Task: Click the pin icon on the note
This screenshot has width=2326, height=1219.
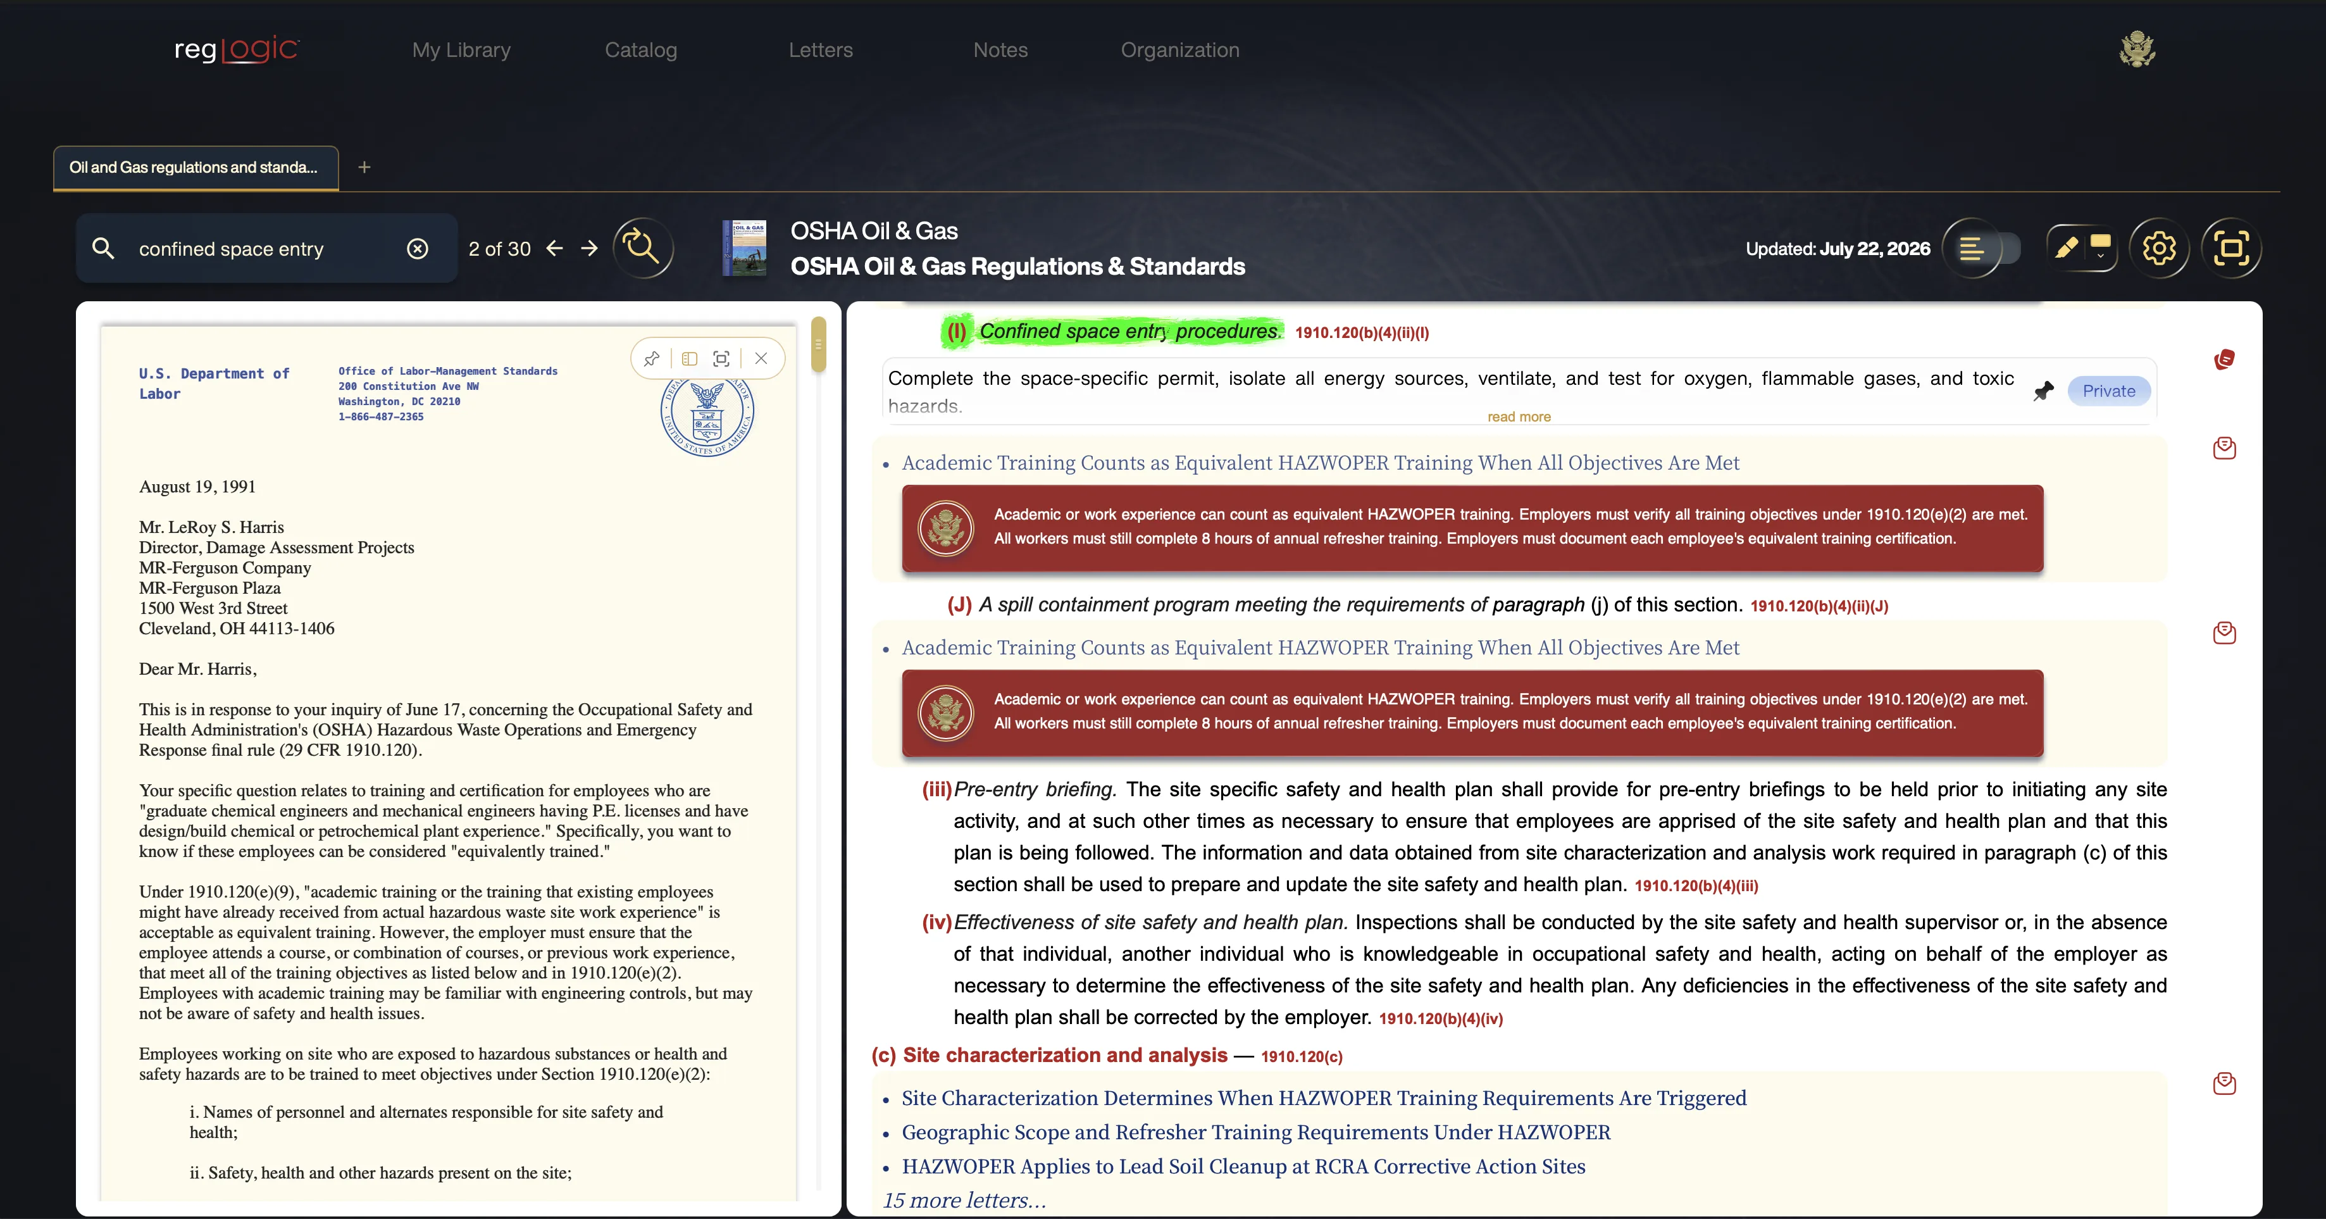Action: point(2043,391)
